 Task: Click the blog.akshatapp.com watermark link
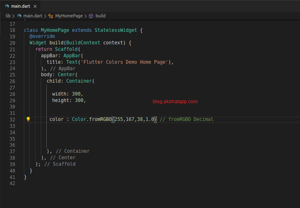tap(175, 102)
